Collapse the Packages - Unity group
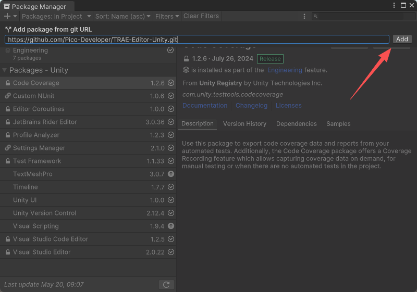 pos(4,70)
